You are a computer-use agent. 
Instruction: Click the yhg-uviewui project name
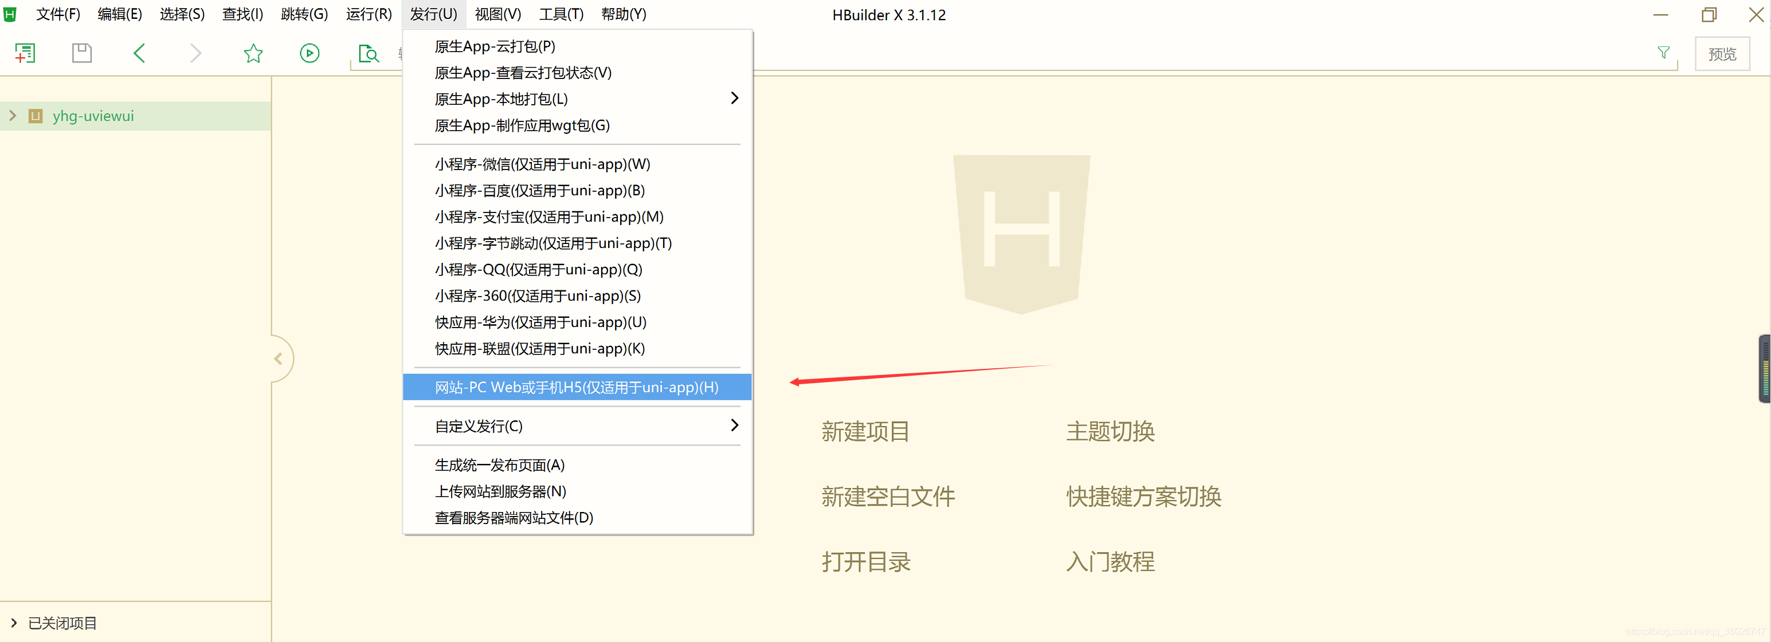(93, 116)
